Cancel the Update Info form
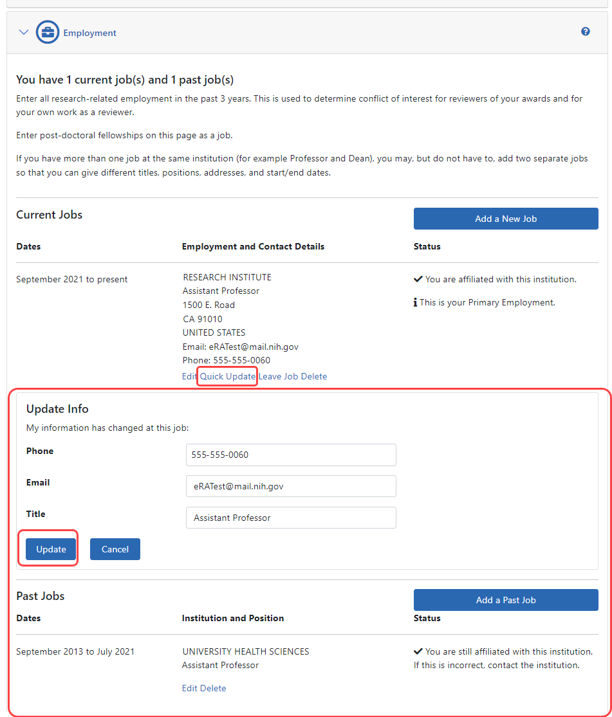 pos(115,549)
